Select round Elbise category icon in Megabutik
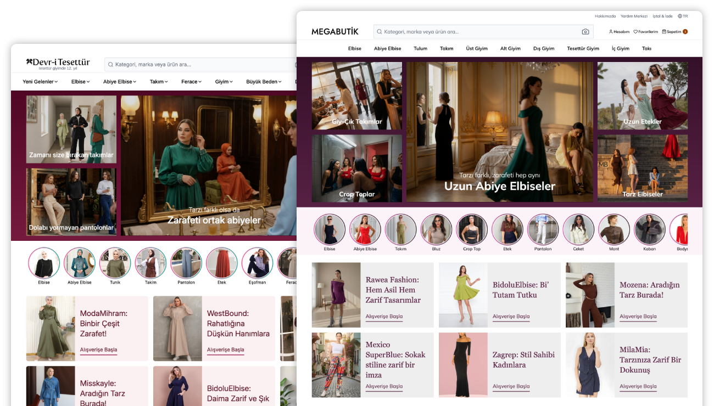Image resolution: width=714 pixels, height=406 pixels. [x=330, y=229]
